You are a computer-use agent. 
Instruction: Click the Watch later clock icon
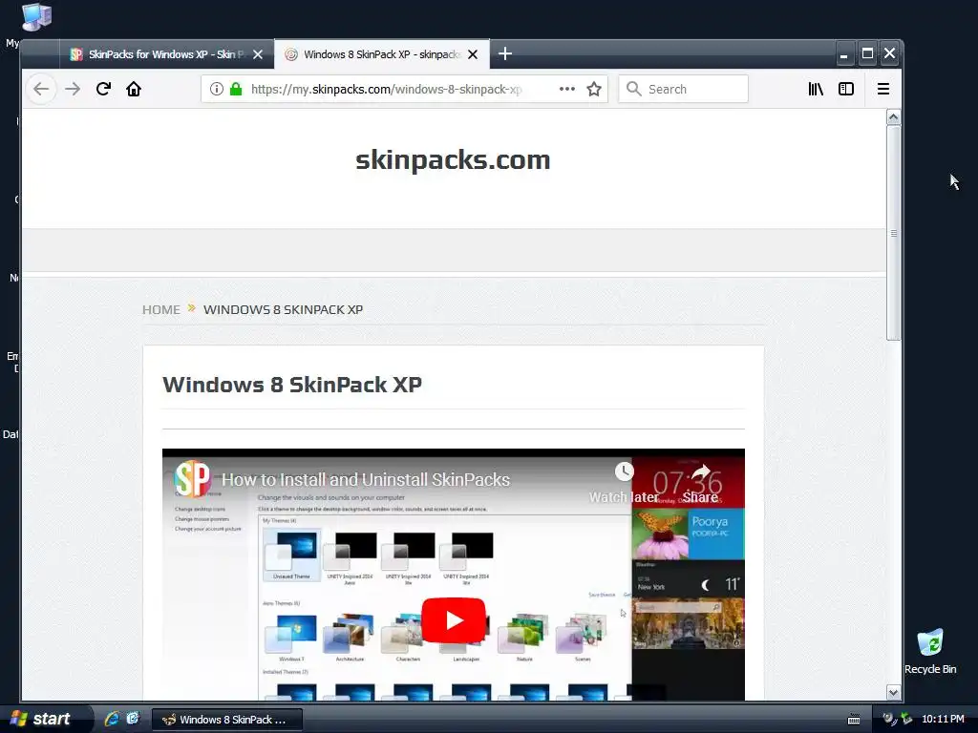(624, 471)
